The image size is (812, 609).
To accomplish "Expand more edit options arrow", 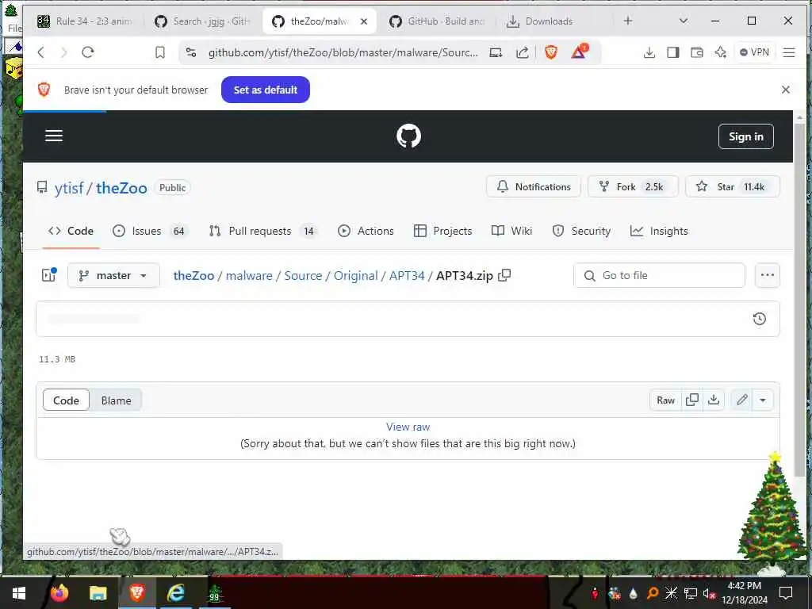I will pos(763,400).
